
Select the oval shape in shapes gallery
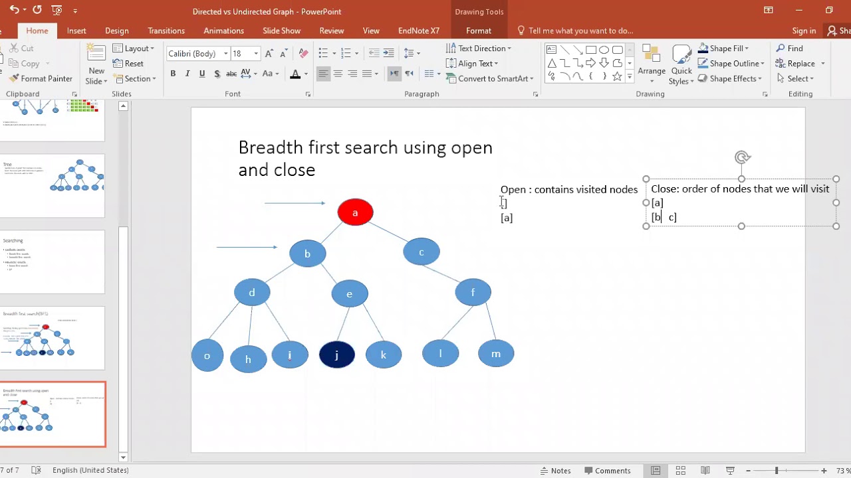click(x=604, y=50)
